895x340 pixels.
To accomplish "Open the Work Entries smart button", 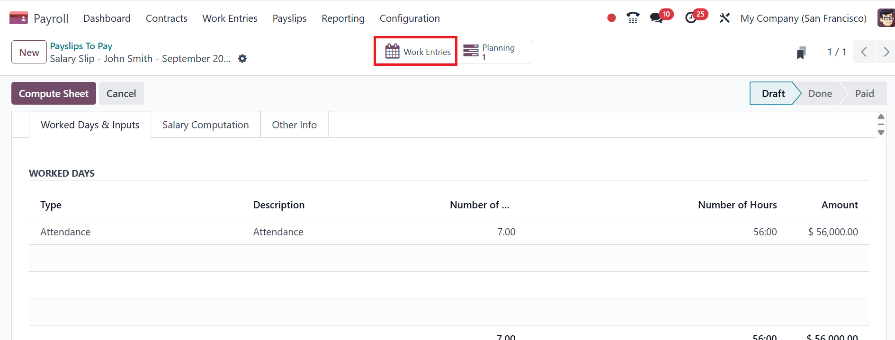I will pos(416,52).
